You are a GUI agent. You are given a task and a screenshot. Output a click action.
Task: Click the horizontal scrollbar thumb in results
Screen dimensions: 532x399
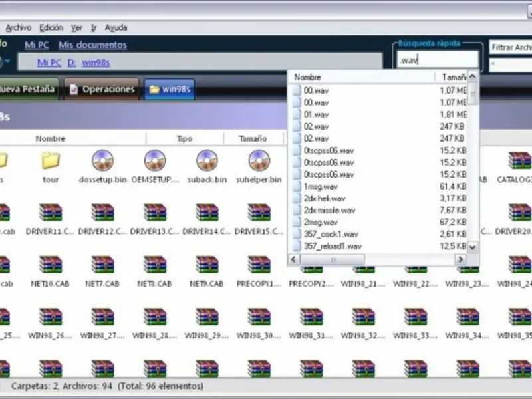(x=333, y=259)
